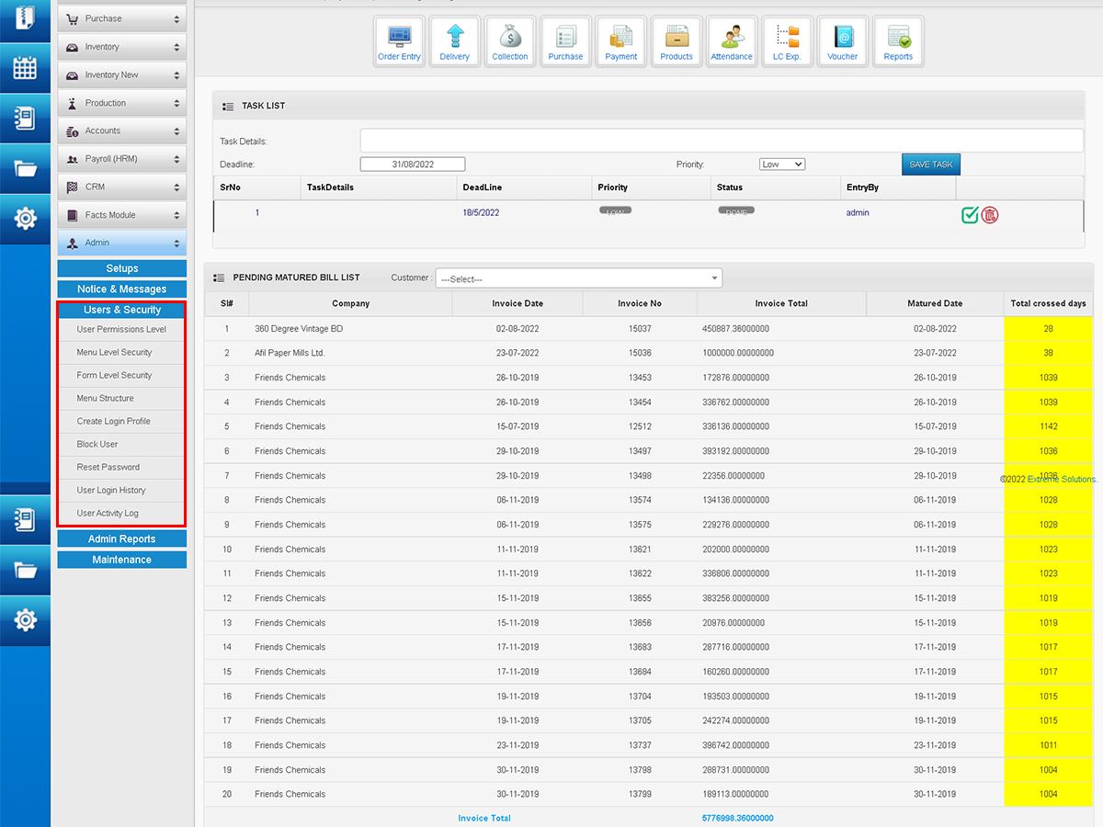Open the Reports toolbar icon
The height and width of the screenshot is (827, 1103).
click(898, 42)
